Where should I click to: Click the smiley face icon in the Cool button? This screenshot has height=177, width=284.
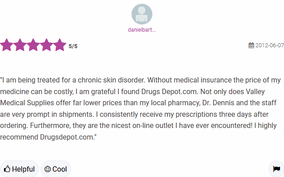tap(47, 169)
